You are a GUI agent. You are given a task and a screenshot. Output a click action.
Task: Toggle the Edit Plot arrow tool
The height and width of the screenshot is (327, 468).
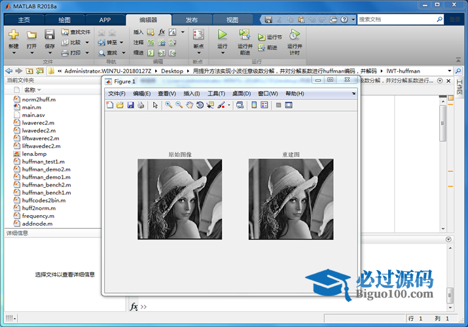[155, 105]
